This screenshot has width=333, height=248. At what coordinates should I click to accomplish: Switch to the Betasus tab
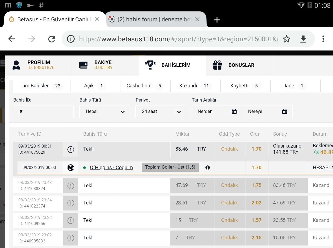point(55,19)
